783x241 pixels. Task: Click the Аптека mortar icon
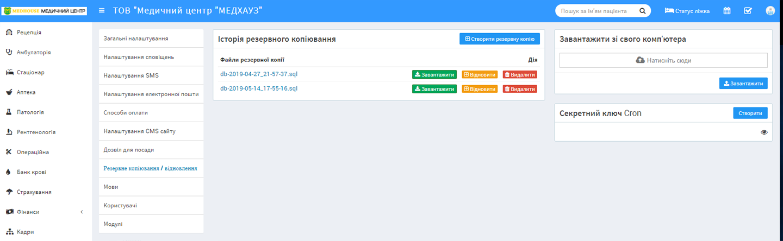9,92
